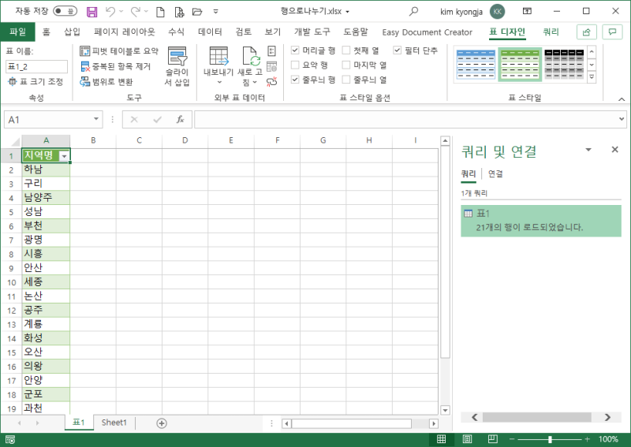
Task: Unlink the external table data
Action: (272, 82)
